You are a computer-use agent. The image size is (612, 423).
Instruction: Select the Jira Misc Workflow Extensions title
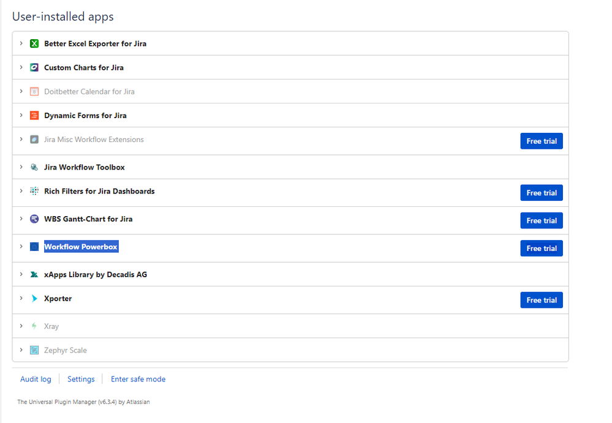[x=94, y=140]
